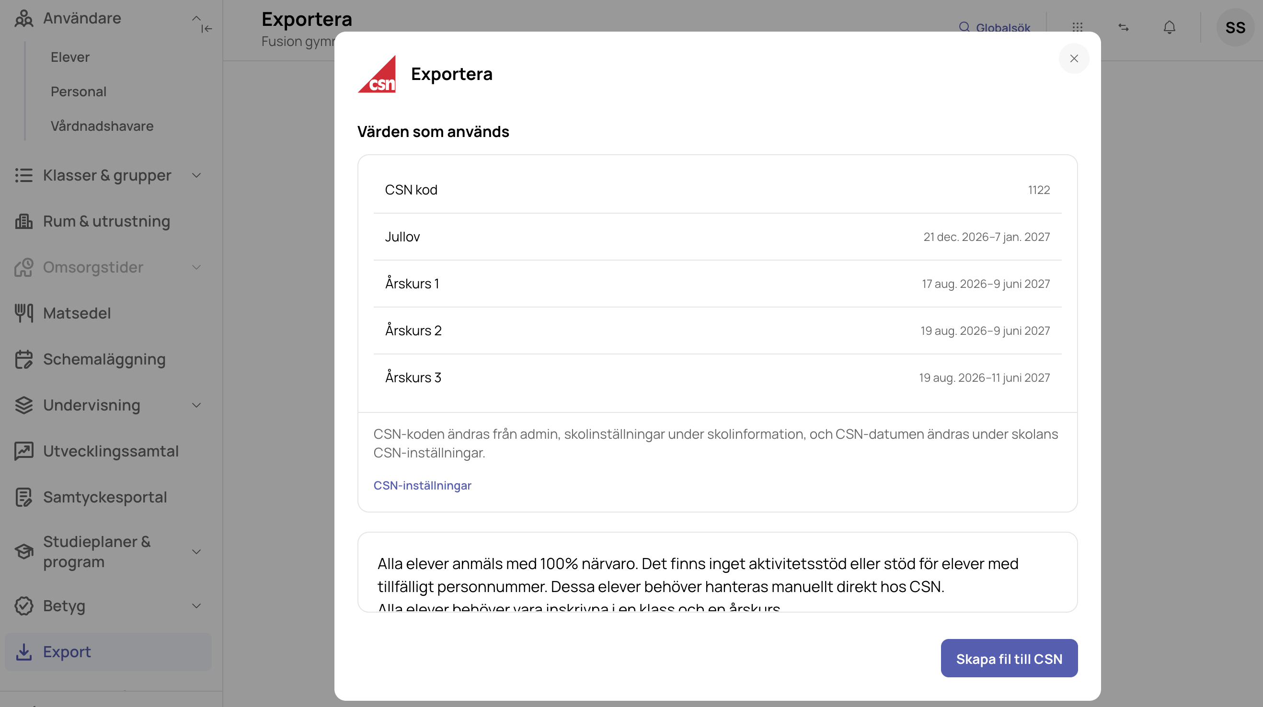Expand Klasser & grupper chevron
The image size is (1263, 707).
click(x=196, y=175)
